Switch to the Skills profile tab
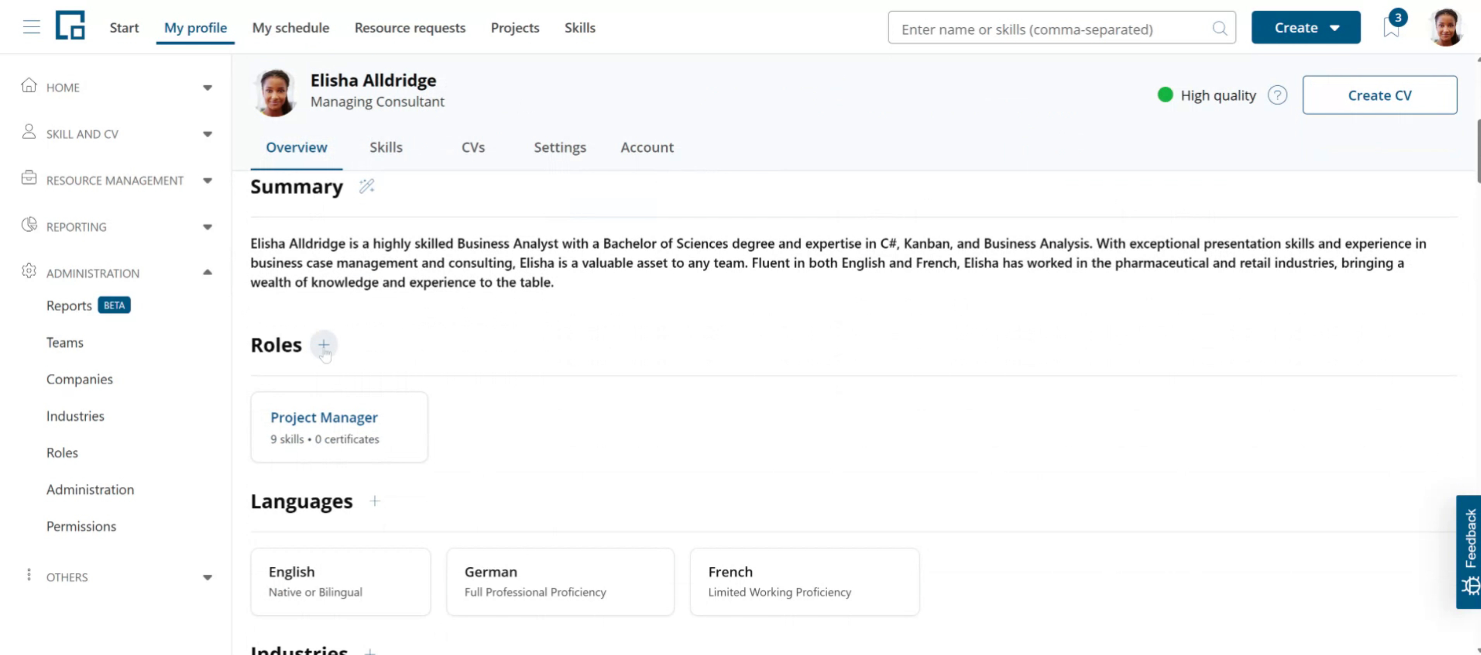 click(386, 147)
